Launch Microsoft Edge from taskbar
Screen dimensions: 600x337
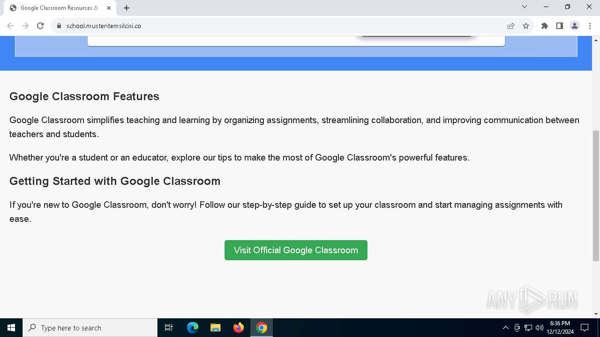[x=193, y=328]
